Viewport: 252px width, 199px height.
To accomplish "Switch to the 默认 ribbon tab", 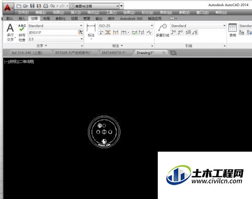I will click(x=10, y=19).
